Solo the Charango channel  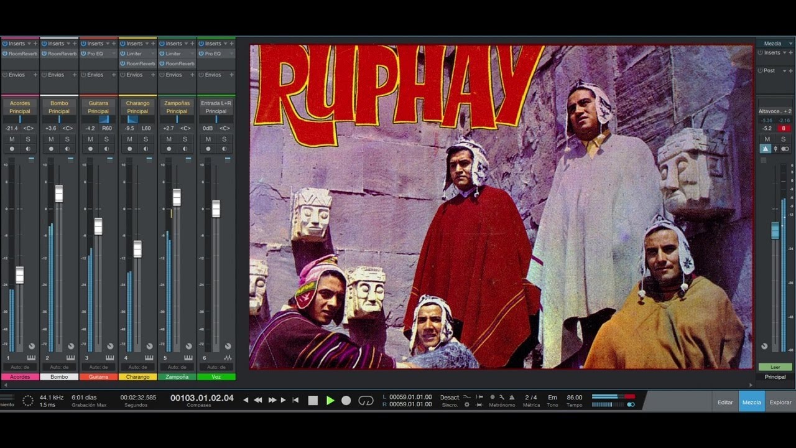click(x=146, y=139)
